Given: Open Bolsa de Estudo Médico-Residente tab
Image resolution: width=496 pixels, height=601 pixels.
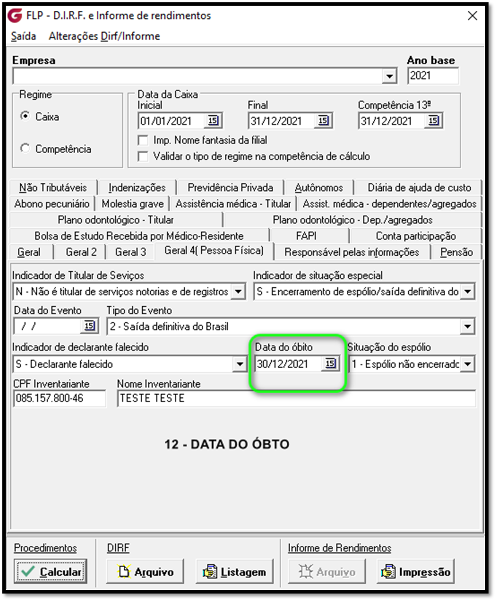Looking at the screenshot, I should 139,236.
